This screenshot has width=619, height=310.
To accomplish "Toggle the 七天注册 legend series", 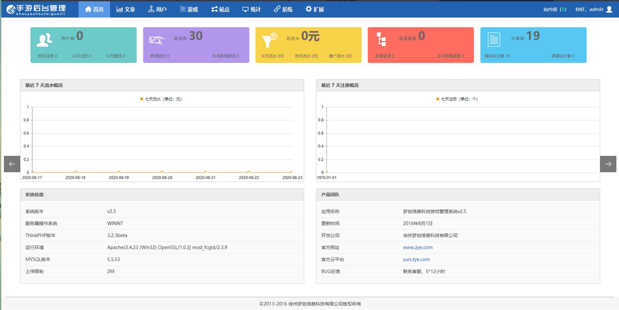I will [457, 99].
